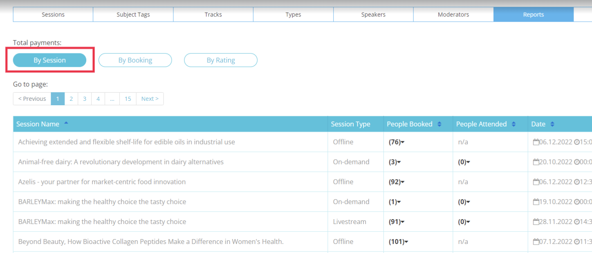Go to the Speakers tab

coord(373,14)
